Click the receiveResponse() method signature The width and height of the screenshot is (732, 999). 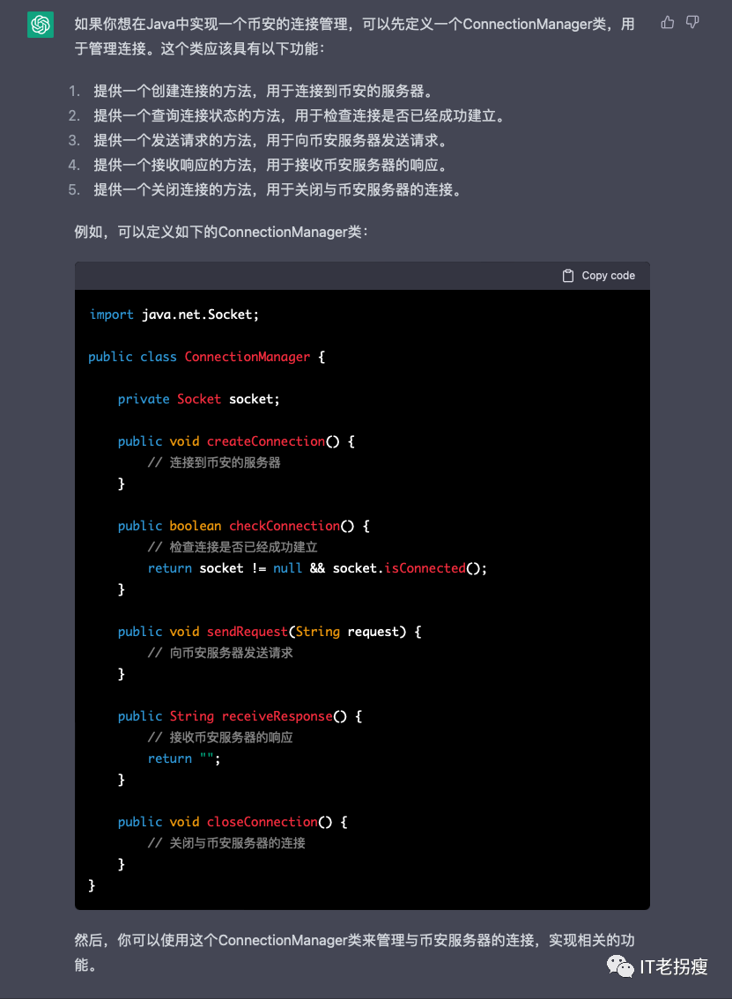[240, 716]
